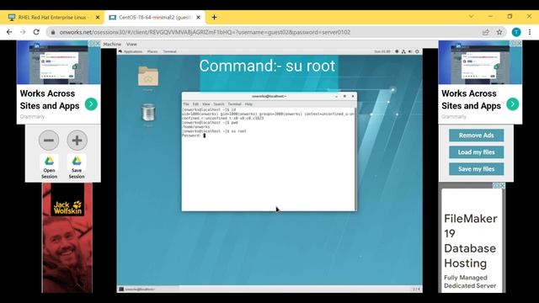The width and height of the screenshot is (539, 303).
Task: Open the GNOME Places menu
Action: [x=152, y=51]
